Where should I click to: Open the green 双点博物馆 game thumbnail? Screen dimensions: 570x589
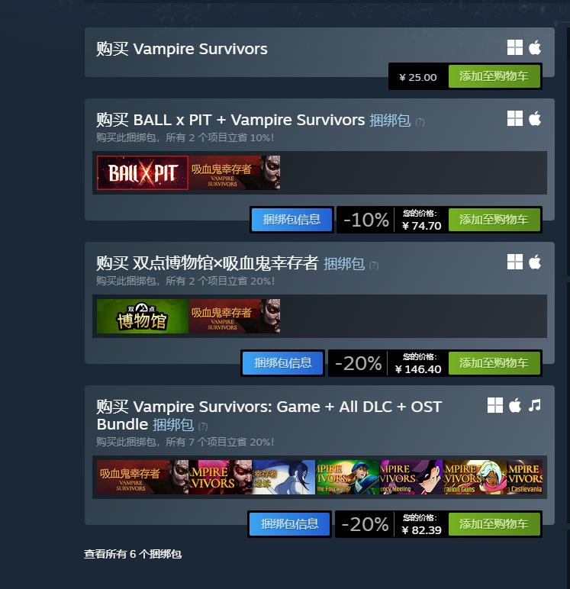143,317
